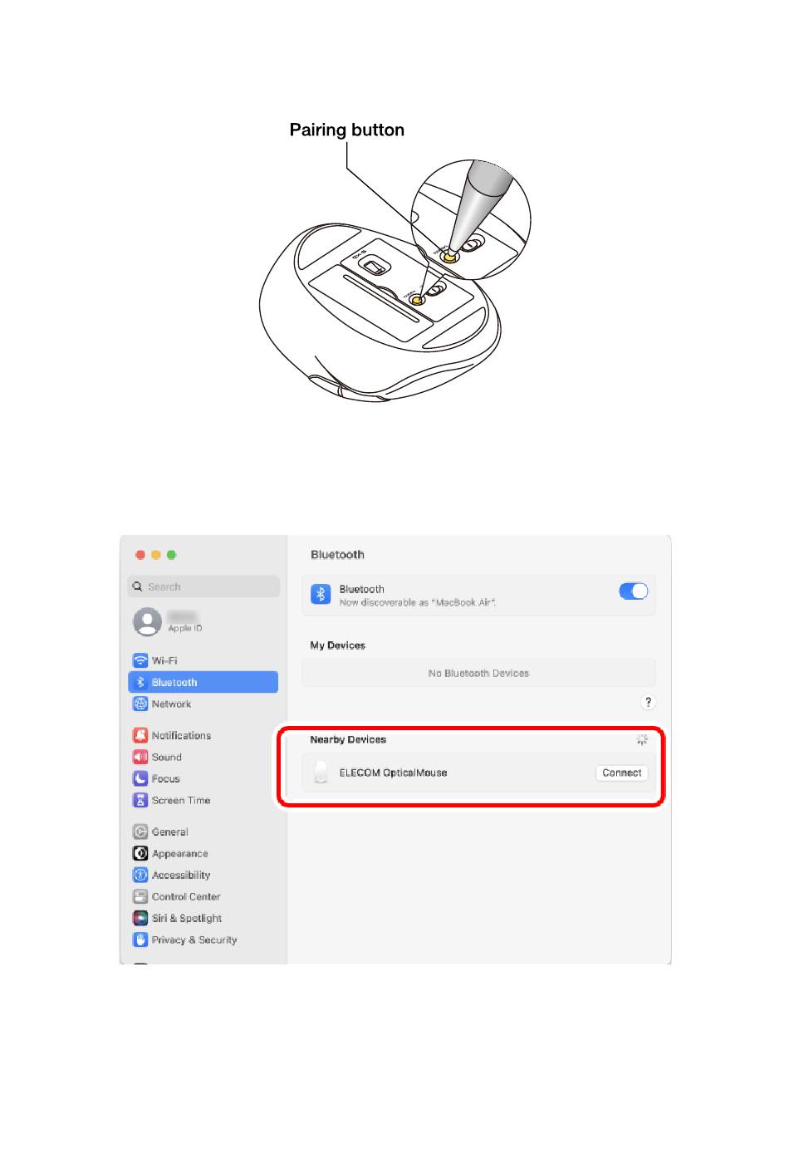Click the green zoom window button
Viewport: 789px width, 1153px height.
pyautogui.click(x=171, y=555)
